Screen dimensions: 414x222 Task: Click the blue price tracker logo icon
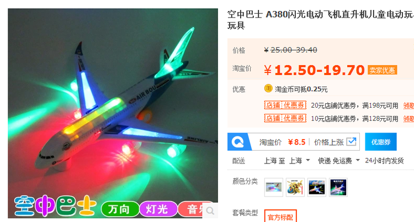237,142
